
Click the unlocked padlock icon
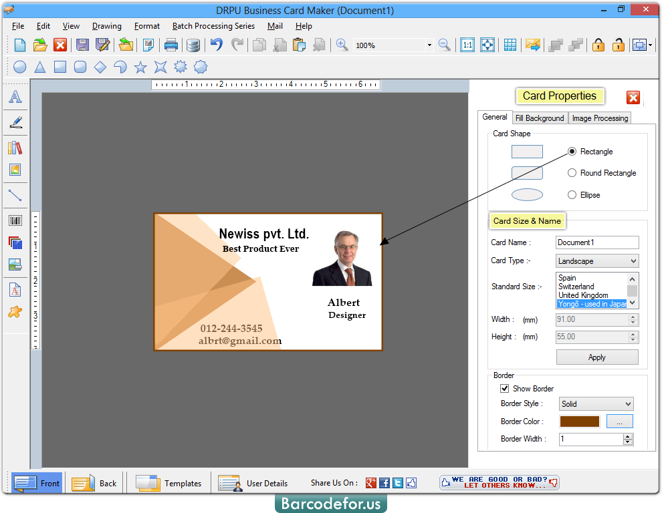[x=619, y=45]
